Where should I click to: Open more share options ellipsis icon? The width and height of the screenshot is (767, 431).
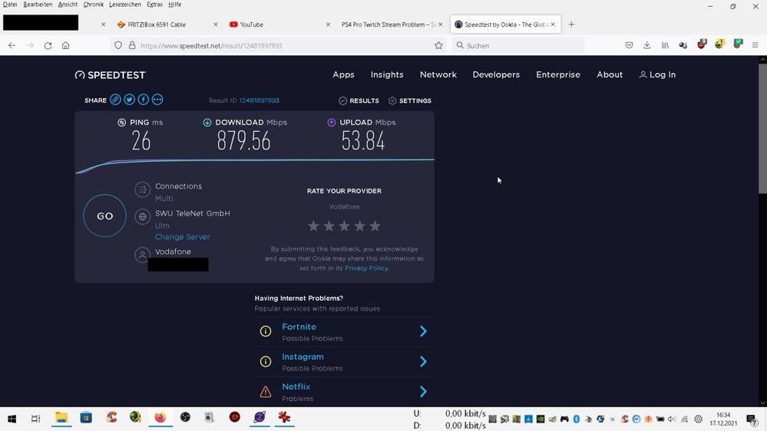click(x=157, y=100)
